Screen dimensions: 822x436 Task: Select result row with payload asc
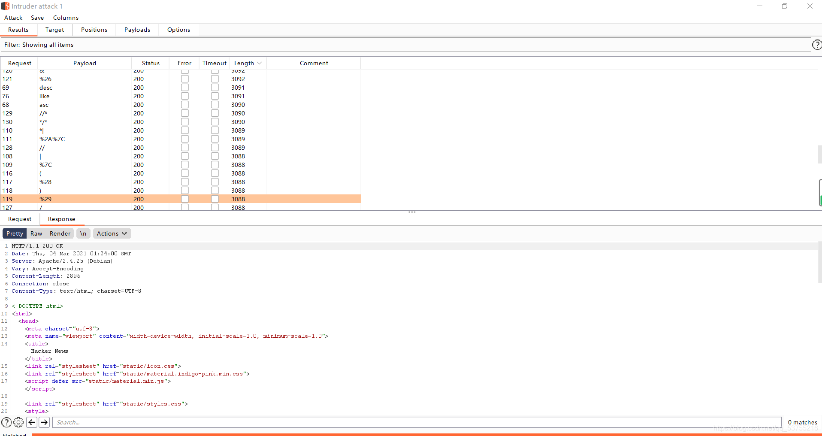[181, 105]
